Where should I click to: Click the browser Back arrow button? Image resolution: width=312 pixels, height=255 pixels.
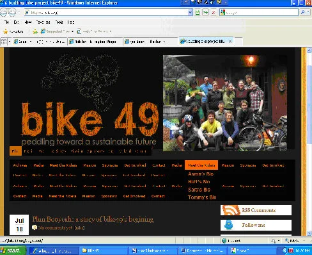[4, 12]
